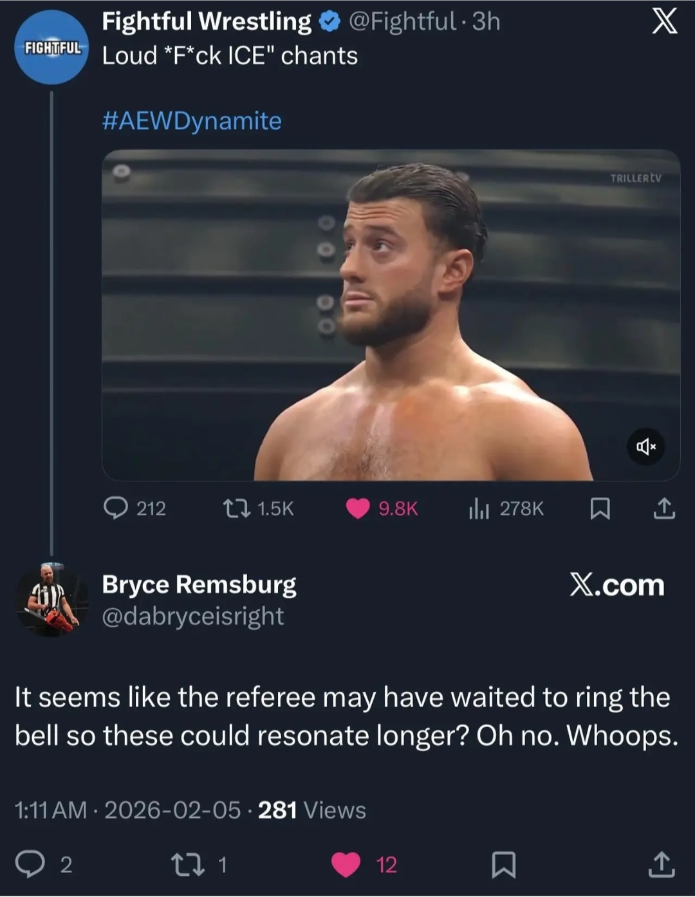The width and height of the screenshot is (695, 897).
Task: Open the @Fightful handle link
Action: coord(402,22)
